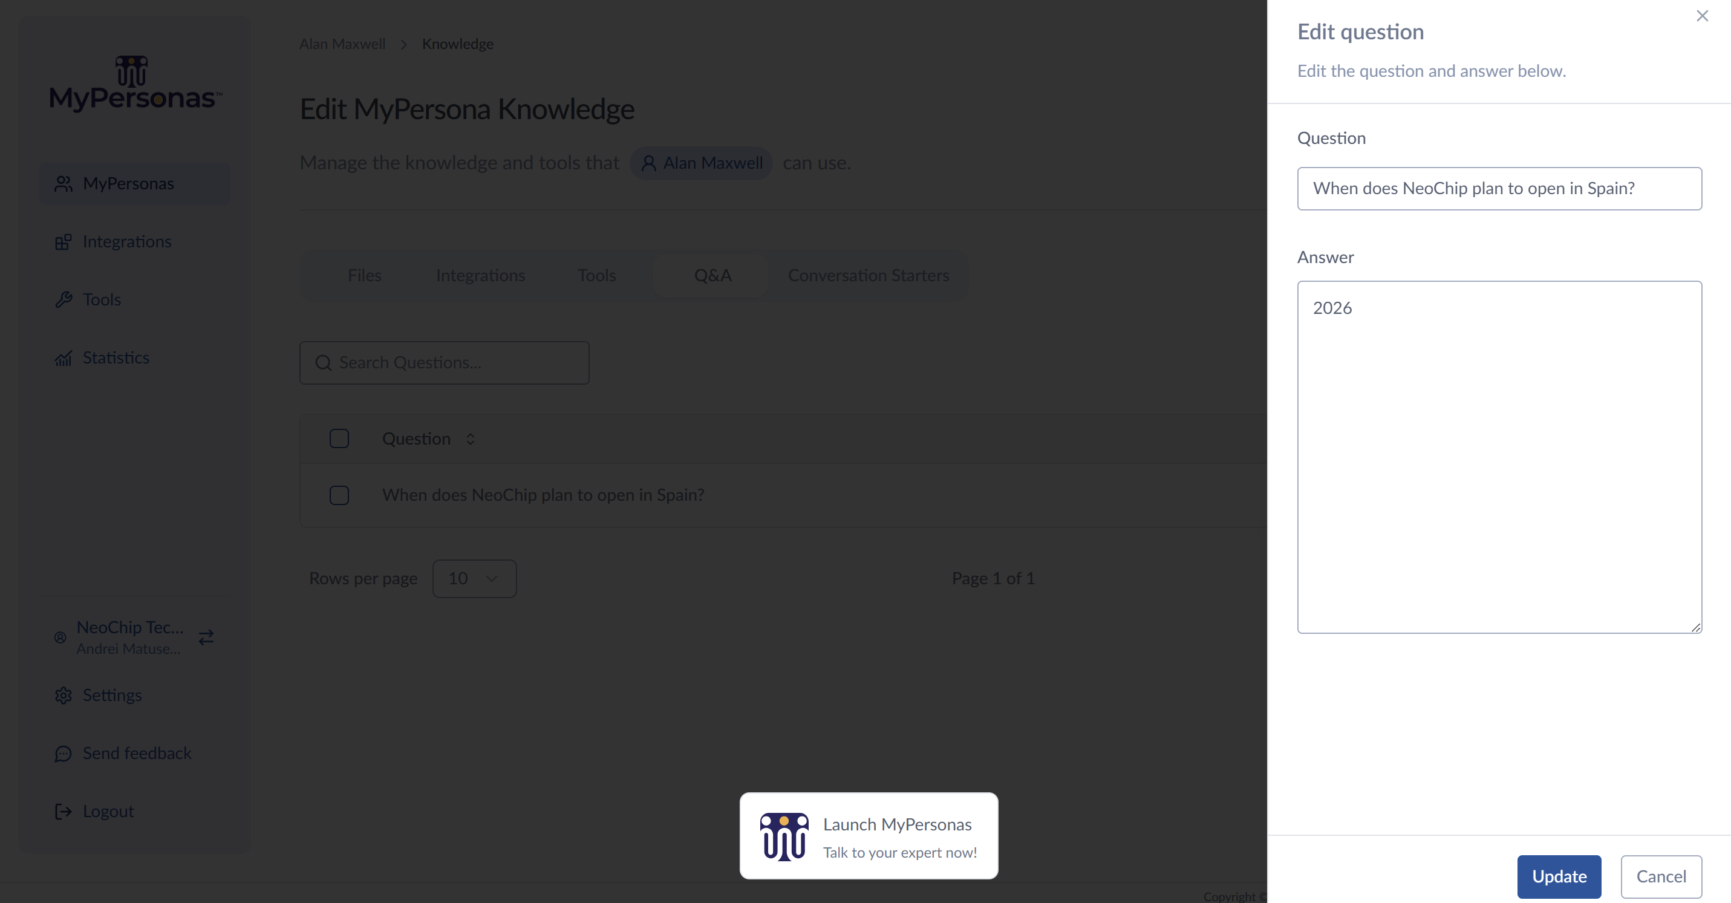Click the MyPersonas people icon in sidebar

coord(63,183)
